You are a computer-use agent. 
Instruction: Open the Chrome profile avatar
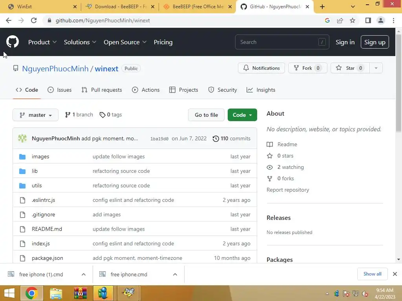[381, 20]
